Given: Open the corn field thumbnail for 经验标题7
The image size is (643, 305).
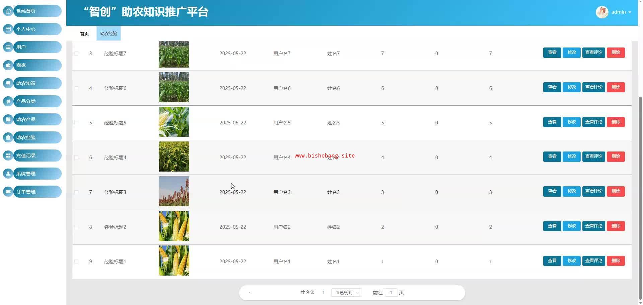Looking at the screenshot, I should coord(174,54).
